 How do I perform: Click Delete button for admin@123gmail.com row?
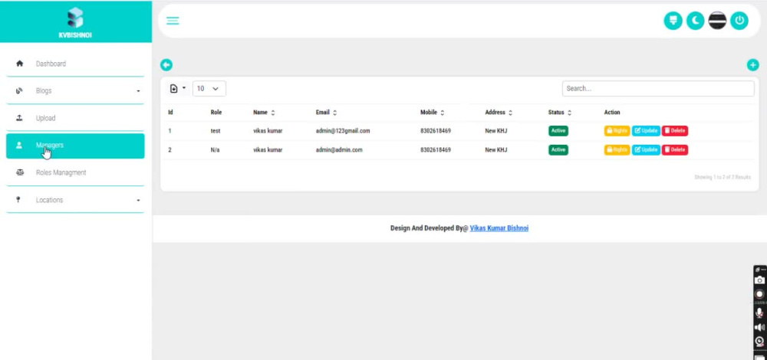coord(675,131)
